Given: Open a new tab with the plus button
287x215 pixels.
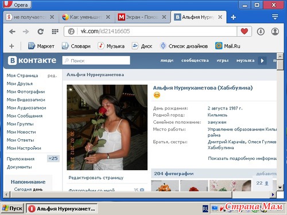Looking at the screenshot, I should click(233, 17).
